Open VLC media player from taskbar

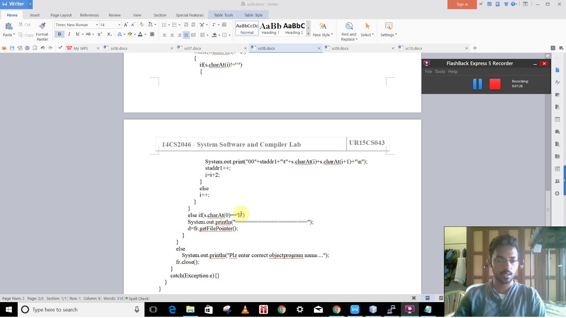[x=245, y=310]
